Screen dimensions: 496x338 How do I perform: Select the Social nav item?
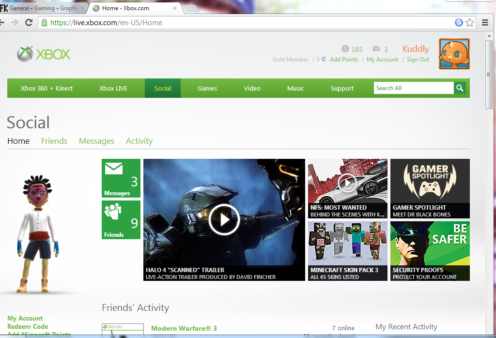pyautogui.click(x=163, y=88)
